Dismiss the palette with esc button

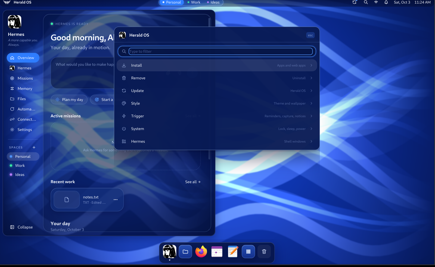pyautogui.click(x=310, y=35)
